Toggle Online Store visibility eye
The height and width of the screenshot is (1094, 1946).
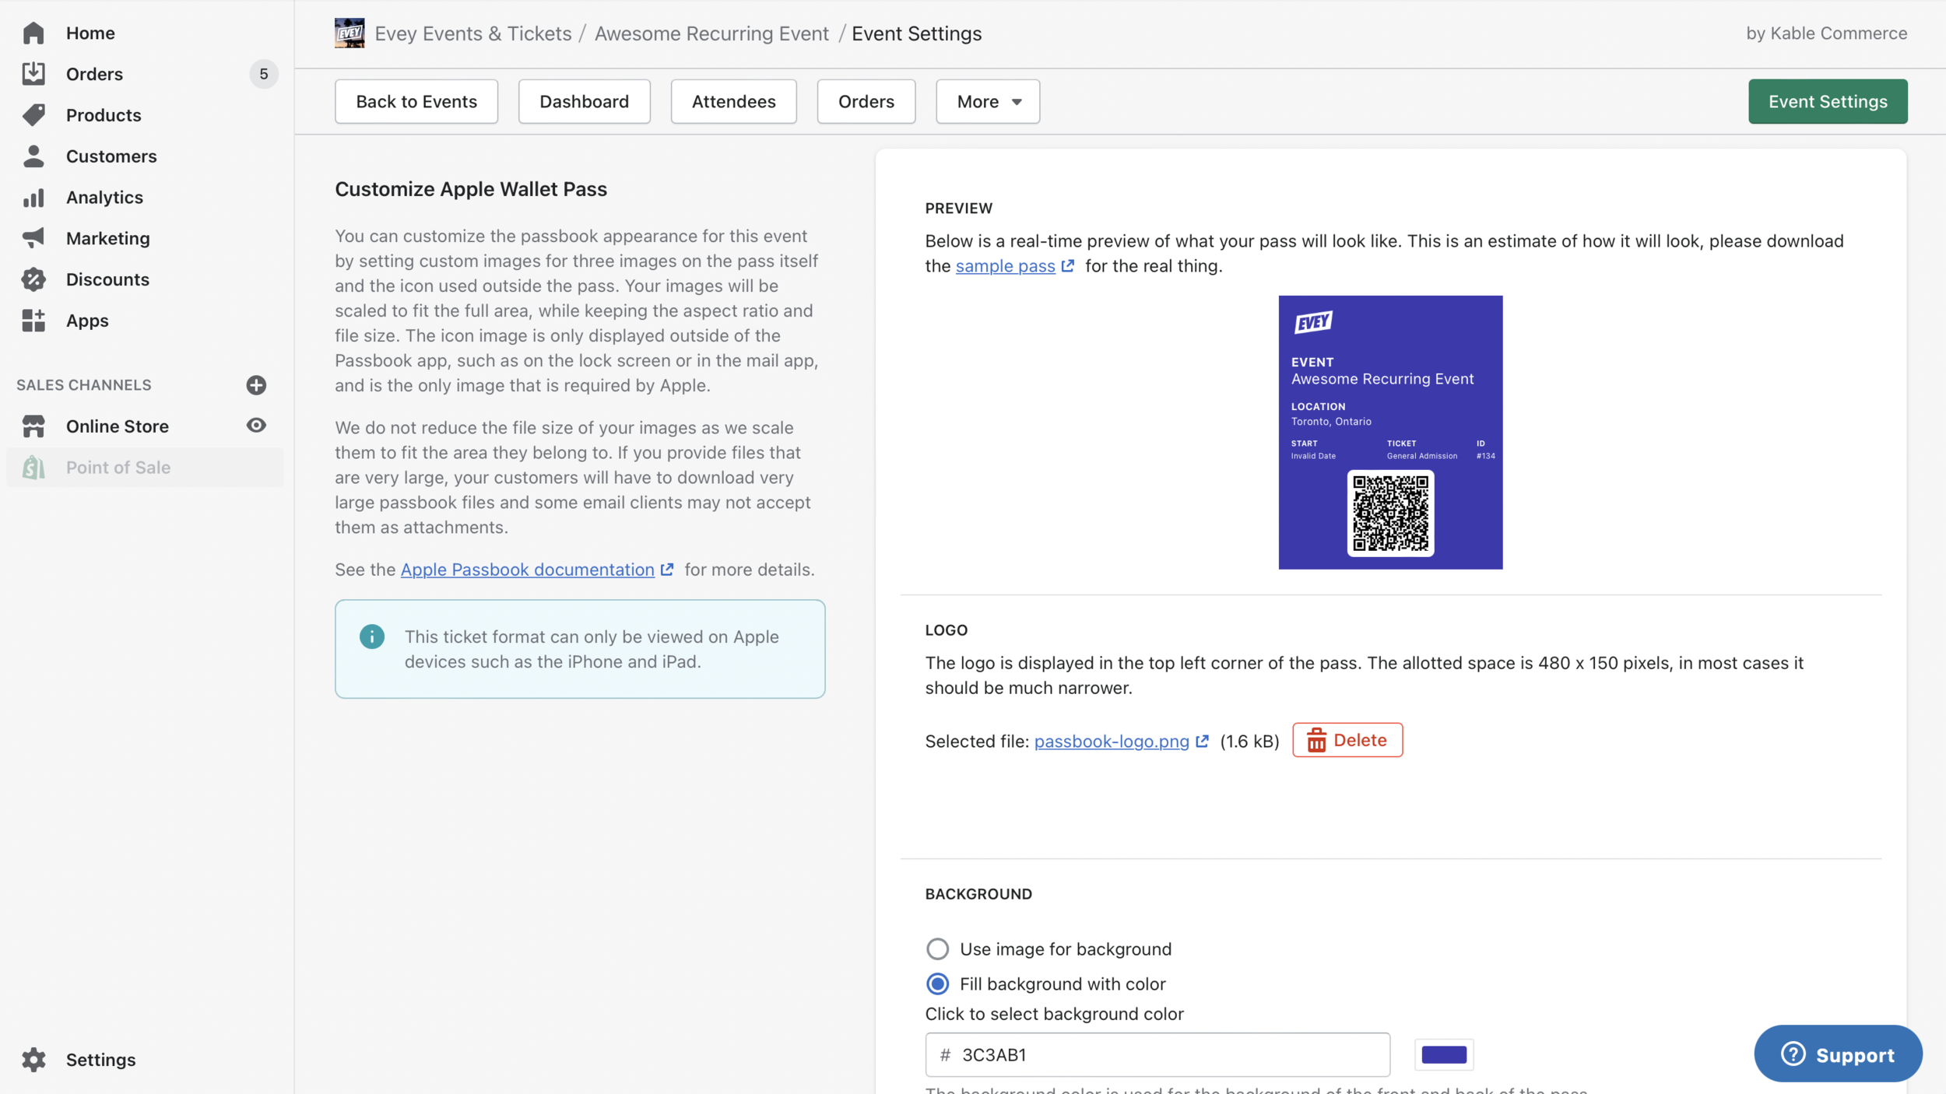tap(257, 426)
